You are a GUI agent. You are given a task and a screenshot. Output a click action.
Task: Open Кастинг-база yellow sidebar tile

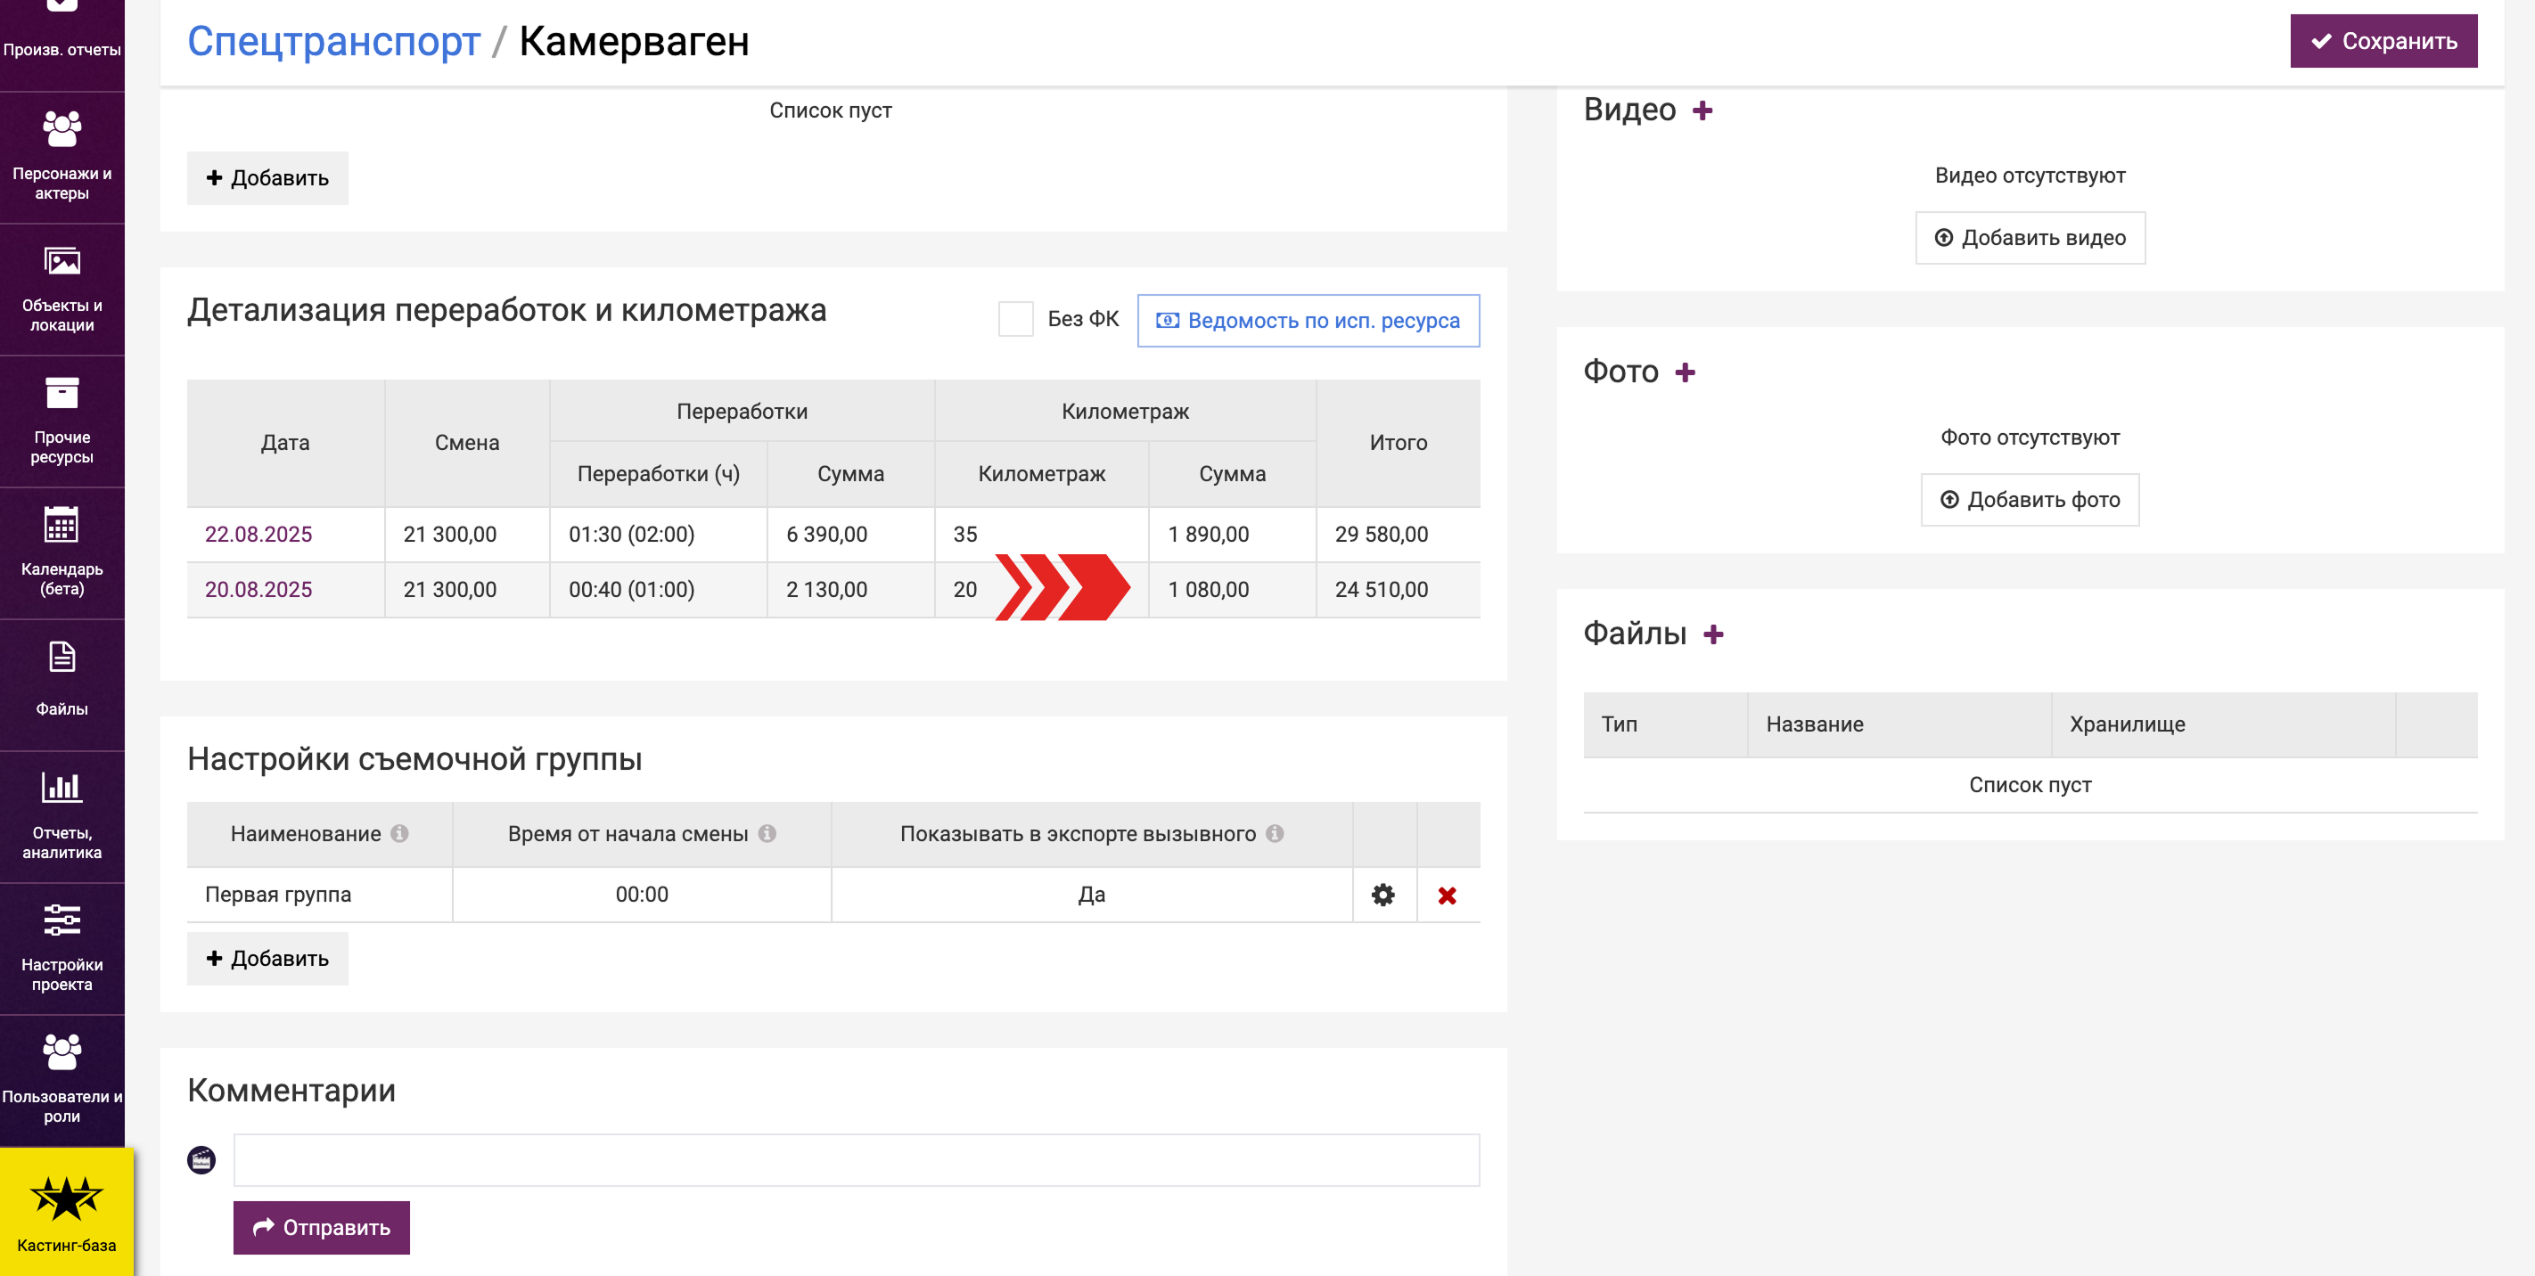pos(66,1212)
